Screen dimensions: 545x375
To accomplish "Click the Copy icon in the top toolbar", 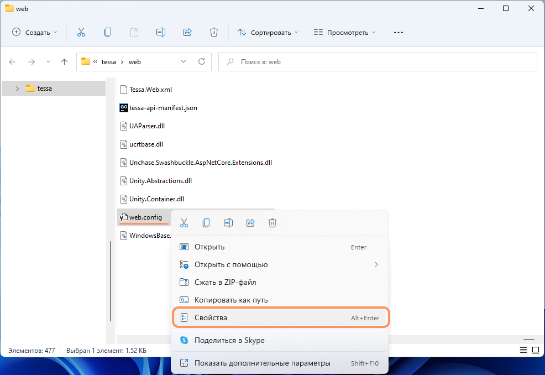I will pyautogui.click(x=108, y=33).
